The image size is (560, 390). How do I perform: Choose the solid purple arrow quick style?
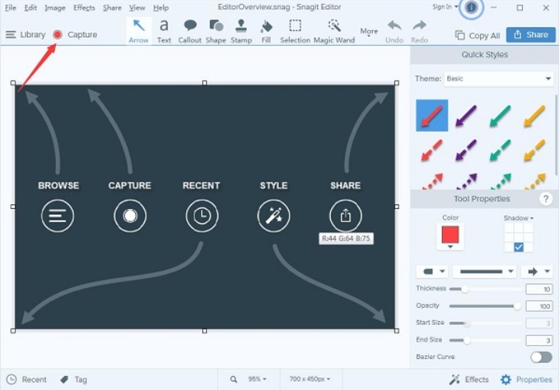tap(466, 115)
